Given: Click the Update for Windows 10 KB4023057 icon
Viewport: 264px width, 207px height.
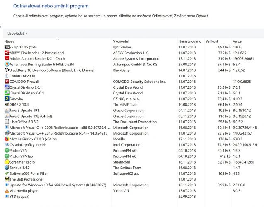Looking at the screenshot, I should tap(7, 185).
